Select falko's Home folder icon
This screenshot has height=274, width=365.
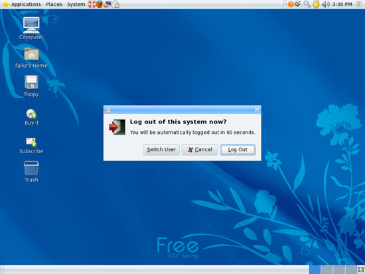31,58
